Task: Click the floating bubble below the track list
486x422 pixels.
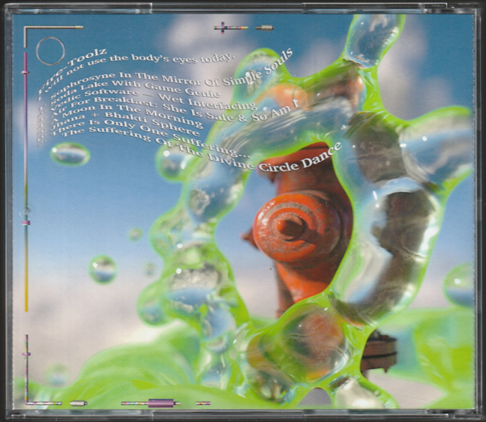Action: (x=70, y=154)
